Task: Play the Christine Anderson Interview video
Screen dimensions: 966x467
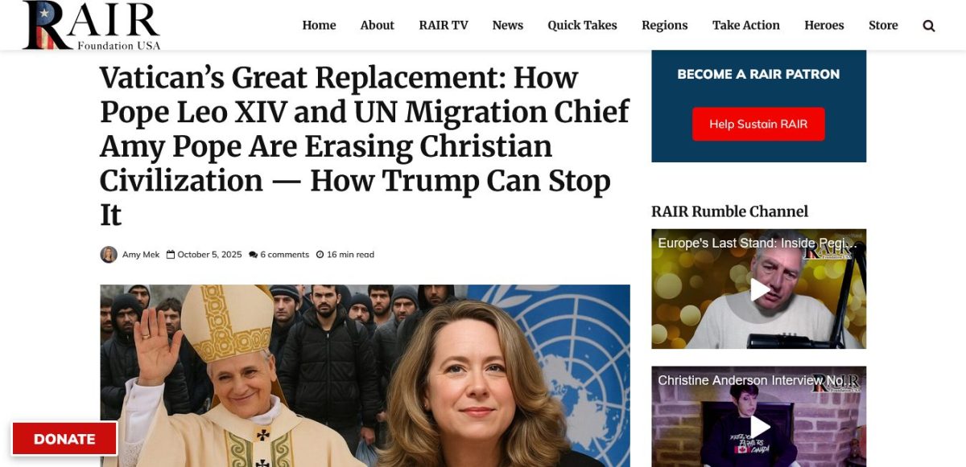Action: pos(760,427)
